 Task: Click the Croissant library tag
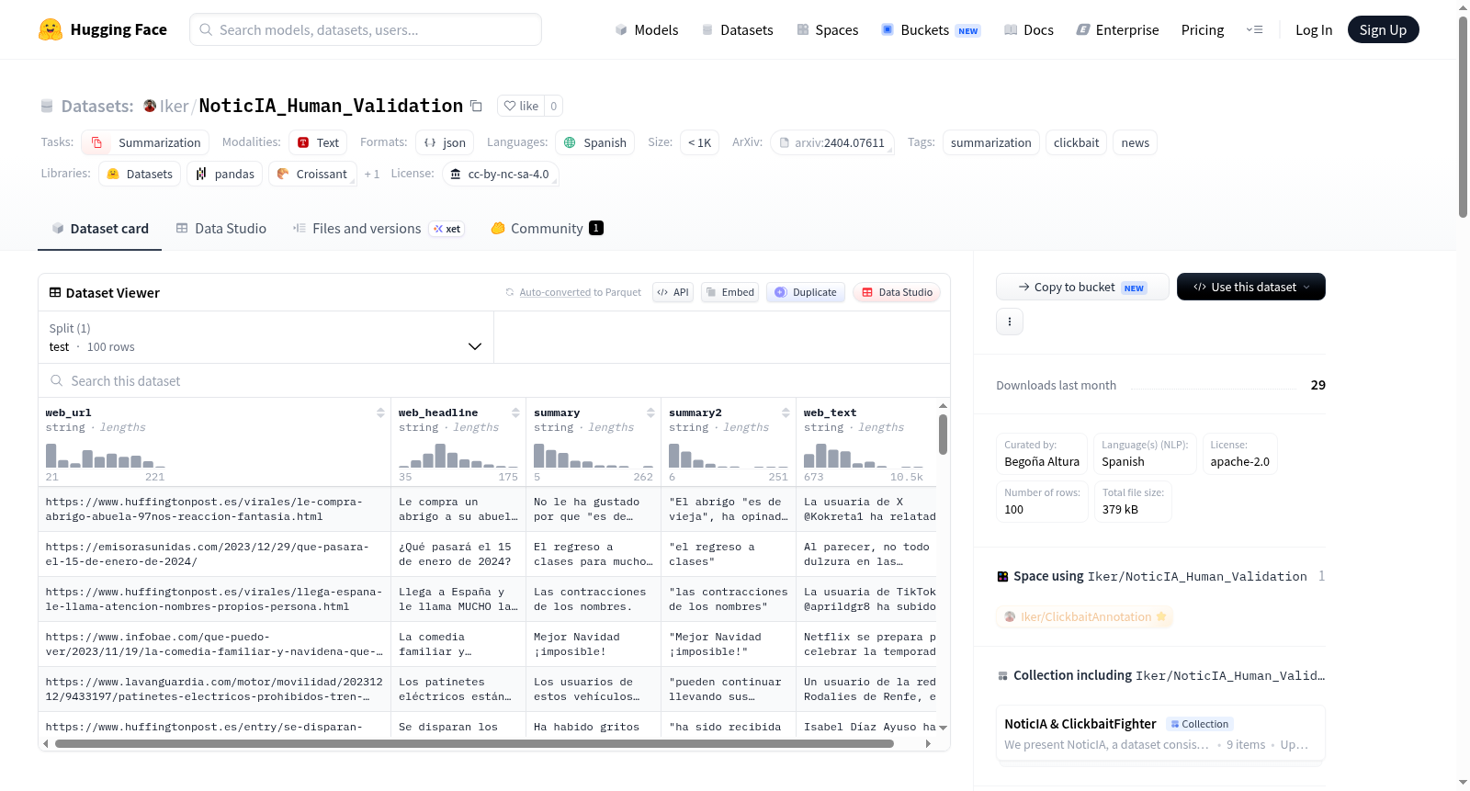pyautogui.click(x=311, y=174)
